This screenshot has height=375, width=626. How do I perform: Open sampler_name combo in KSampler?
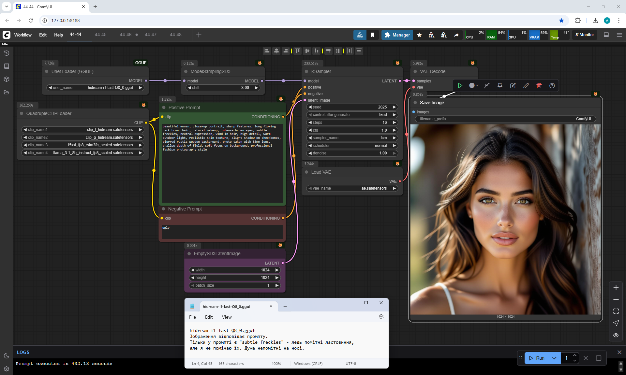tap(352, 138)
